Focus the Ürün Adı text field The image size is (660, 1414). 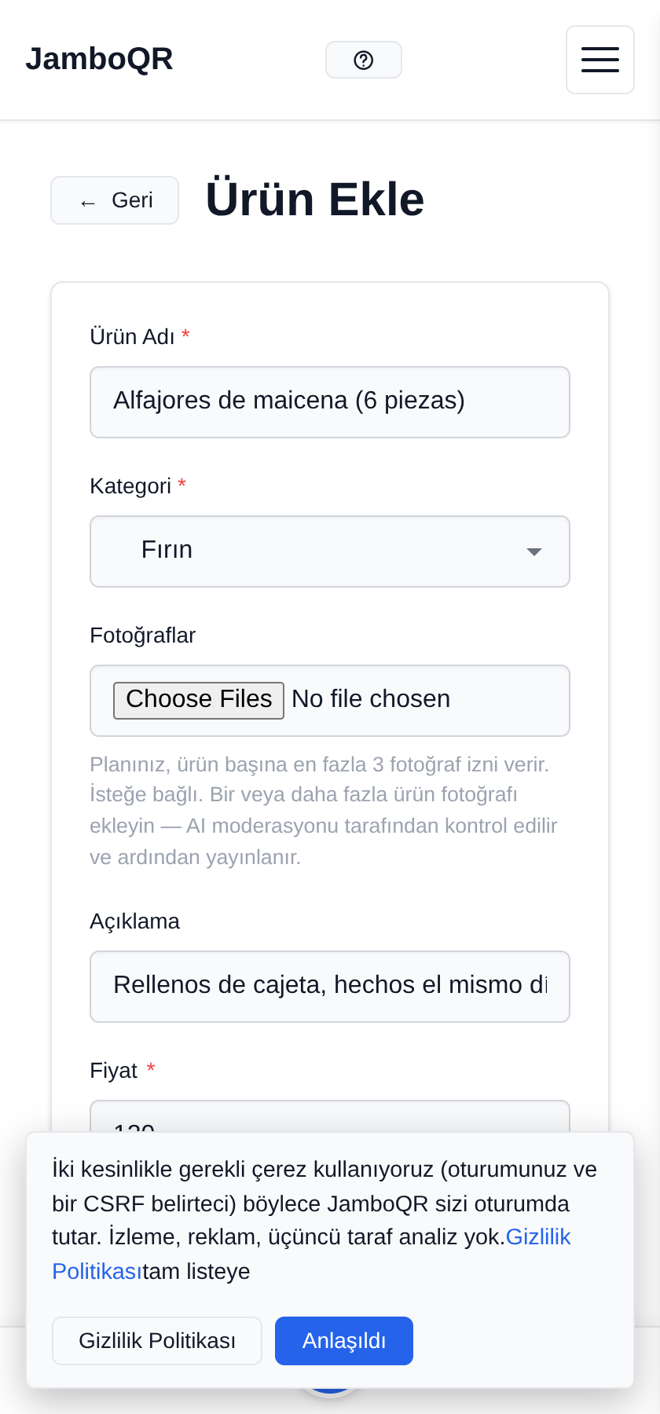pyautogui.click(x=330, y=402)
